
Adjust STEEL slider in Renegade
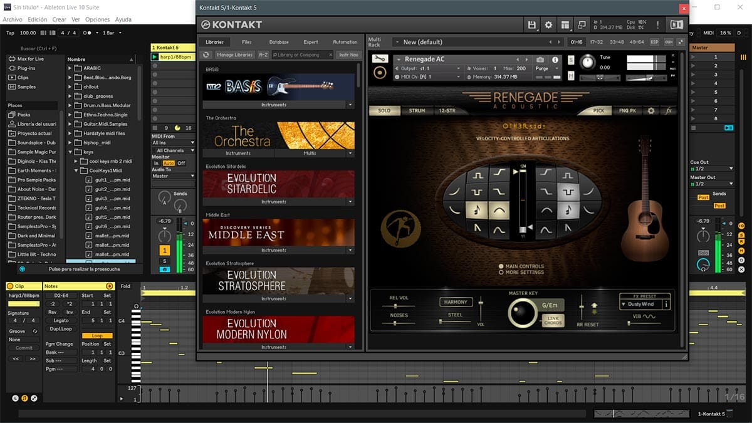pyautogui.click(x=456, y=321)
